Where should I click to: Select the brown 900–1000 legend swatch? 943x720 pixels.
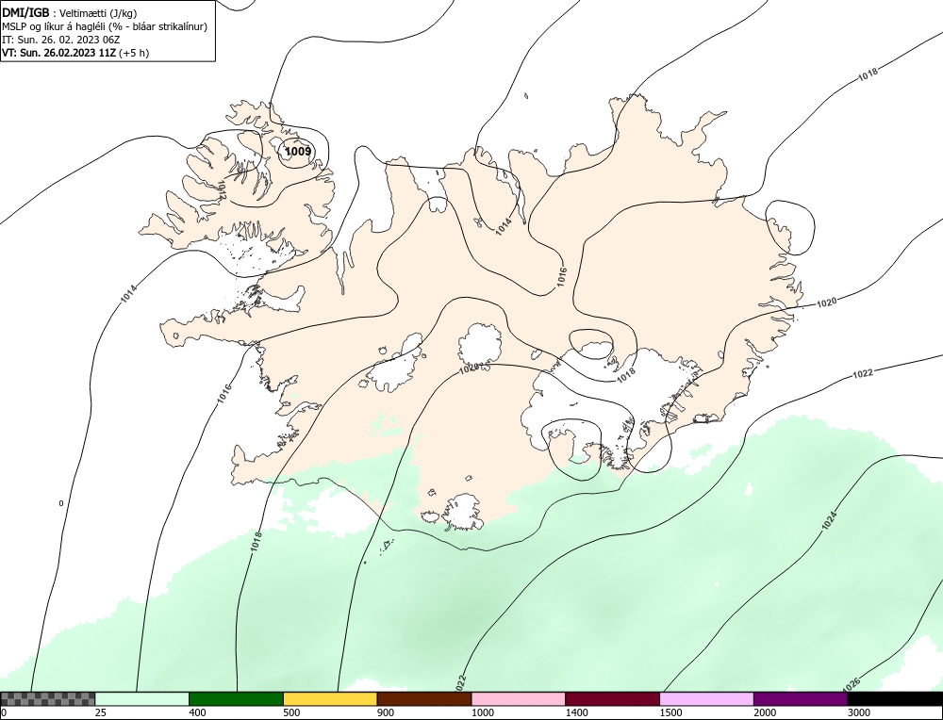coord(424,699)
